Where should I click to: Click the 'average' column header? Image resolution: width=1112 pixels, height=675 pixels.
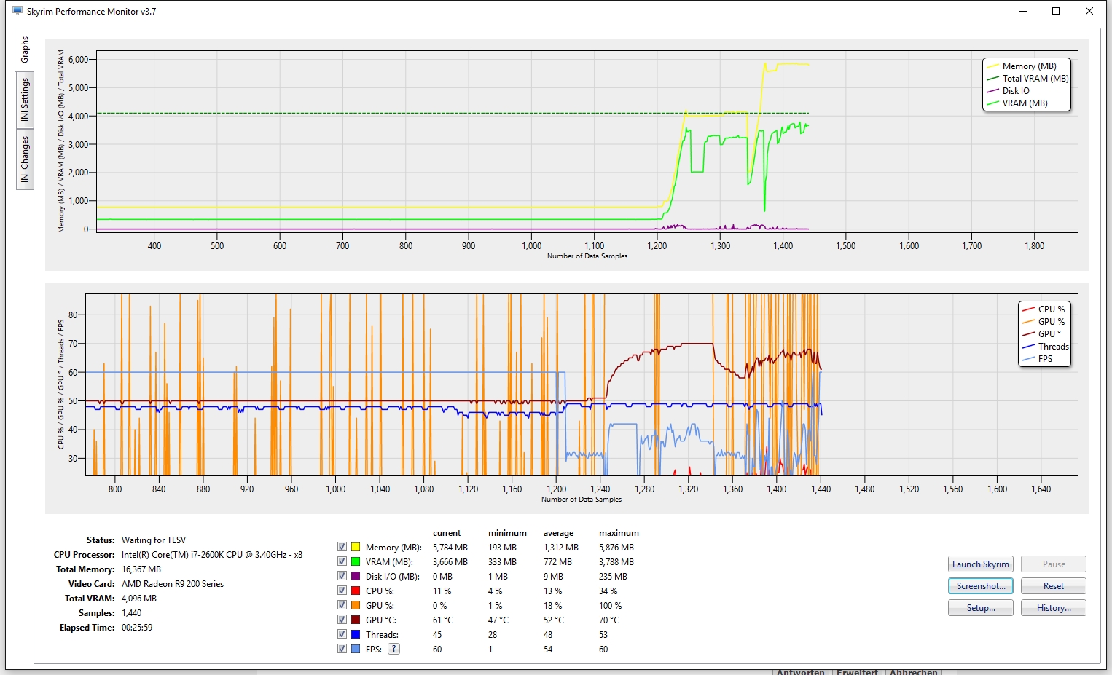click(558, 533)
